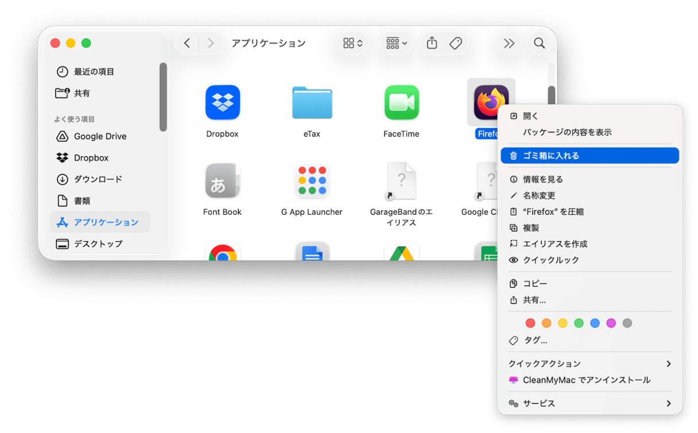
Task: Apply the green tag color
Action: (x=579, y=323)
